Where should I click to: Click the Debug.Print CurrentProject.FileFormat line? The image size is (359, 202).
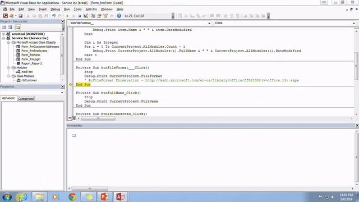coord(123,76)
